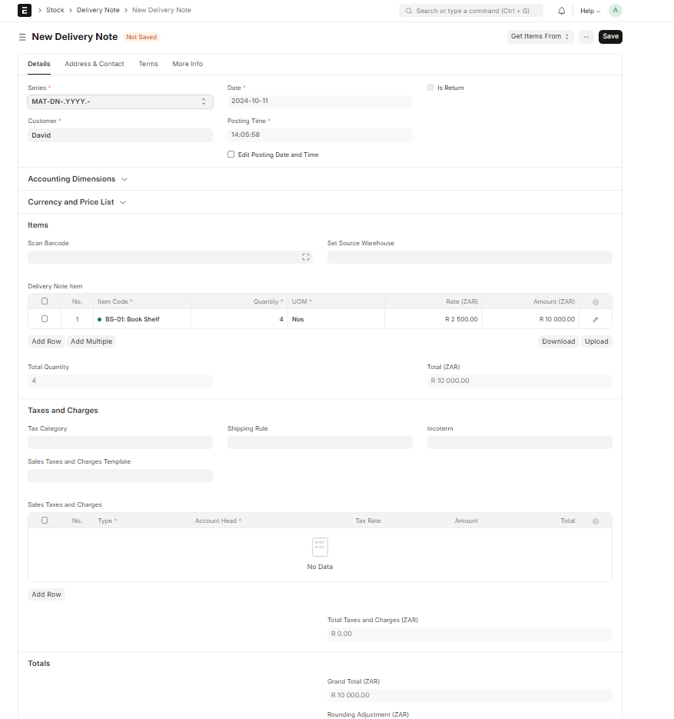Open Delivery Note Item grid settings gear

595,301
